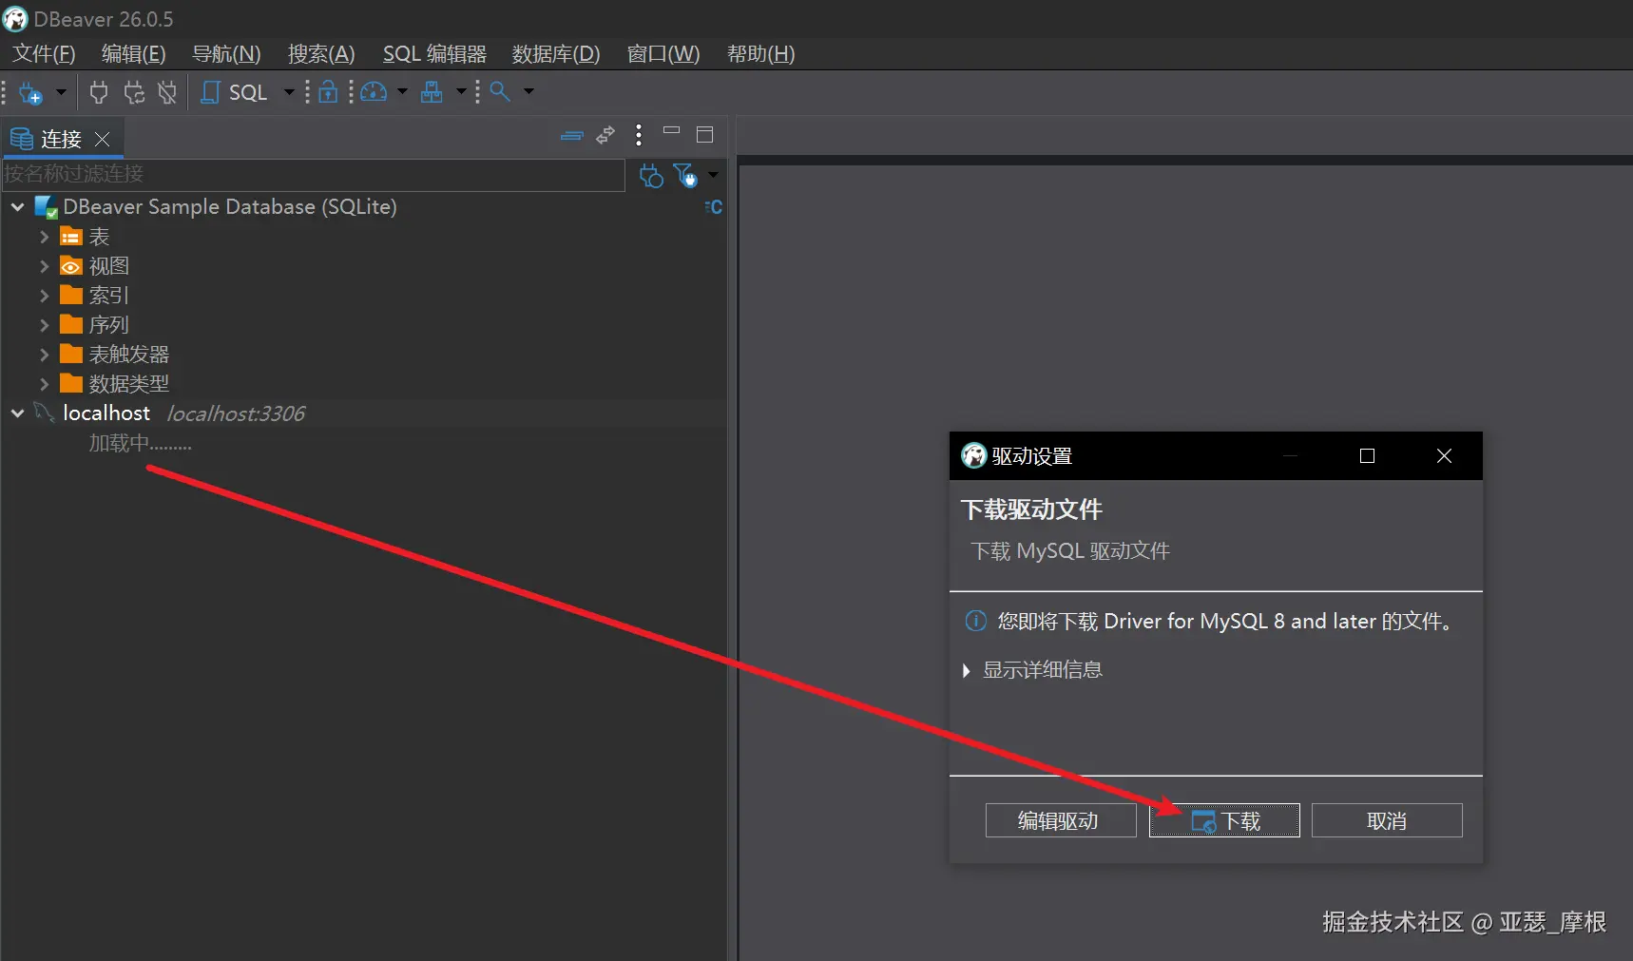The image size is (1633, 961).
Task: Click the reconnect plug icon
Action: click(x=134, y=92)
